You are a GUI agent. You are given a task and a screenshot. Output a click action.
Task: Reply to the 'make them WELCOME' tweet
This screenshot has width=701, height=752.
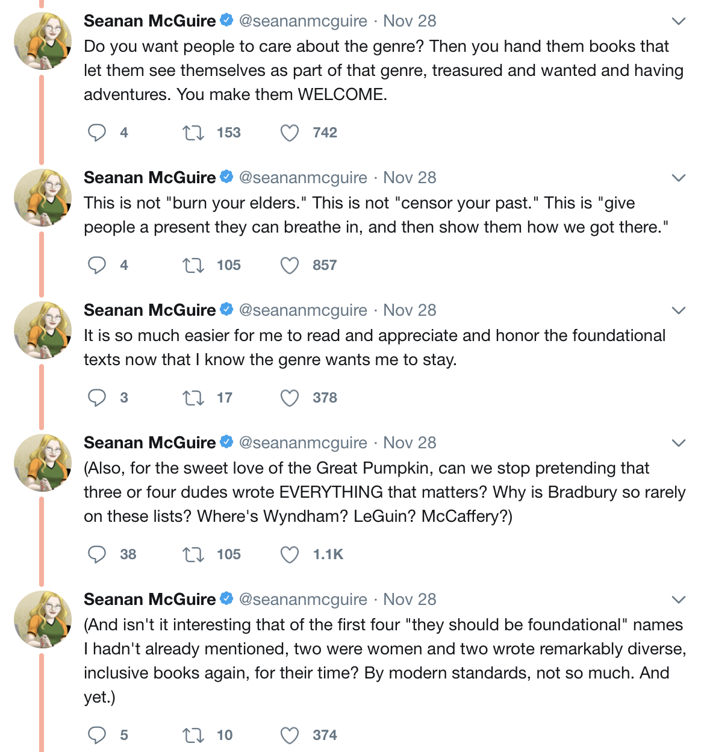coord(97,133)
